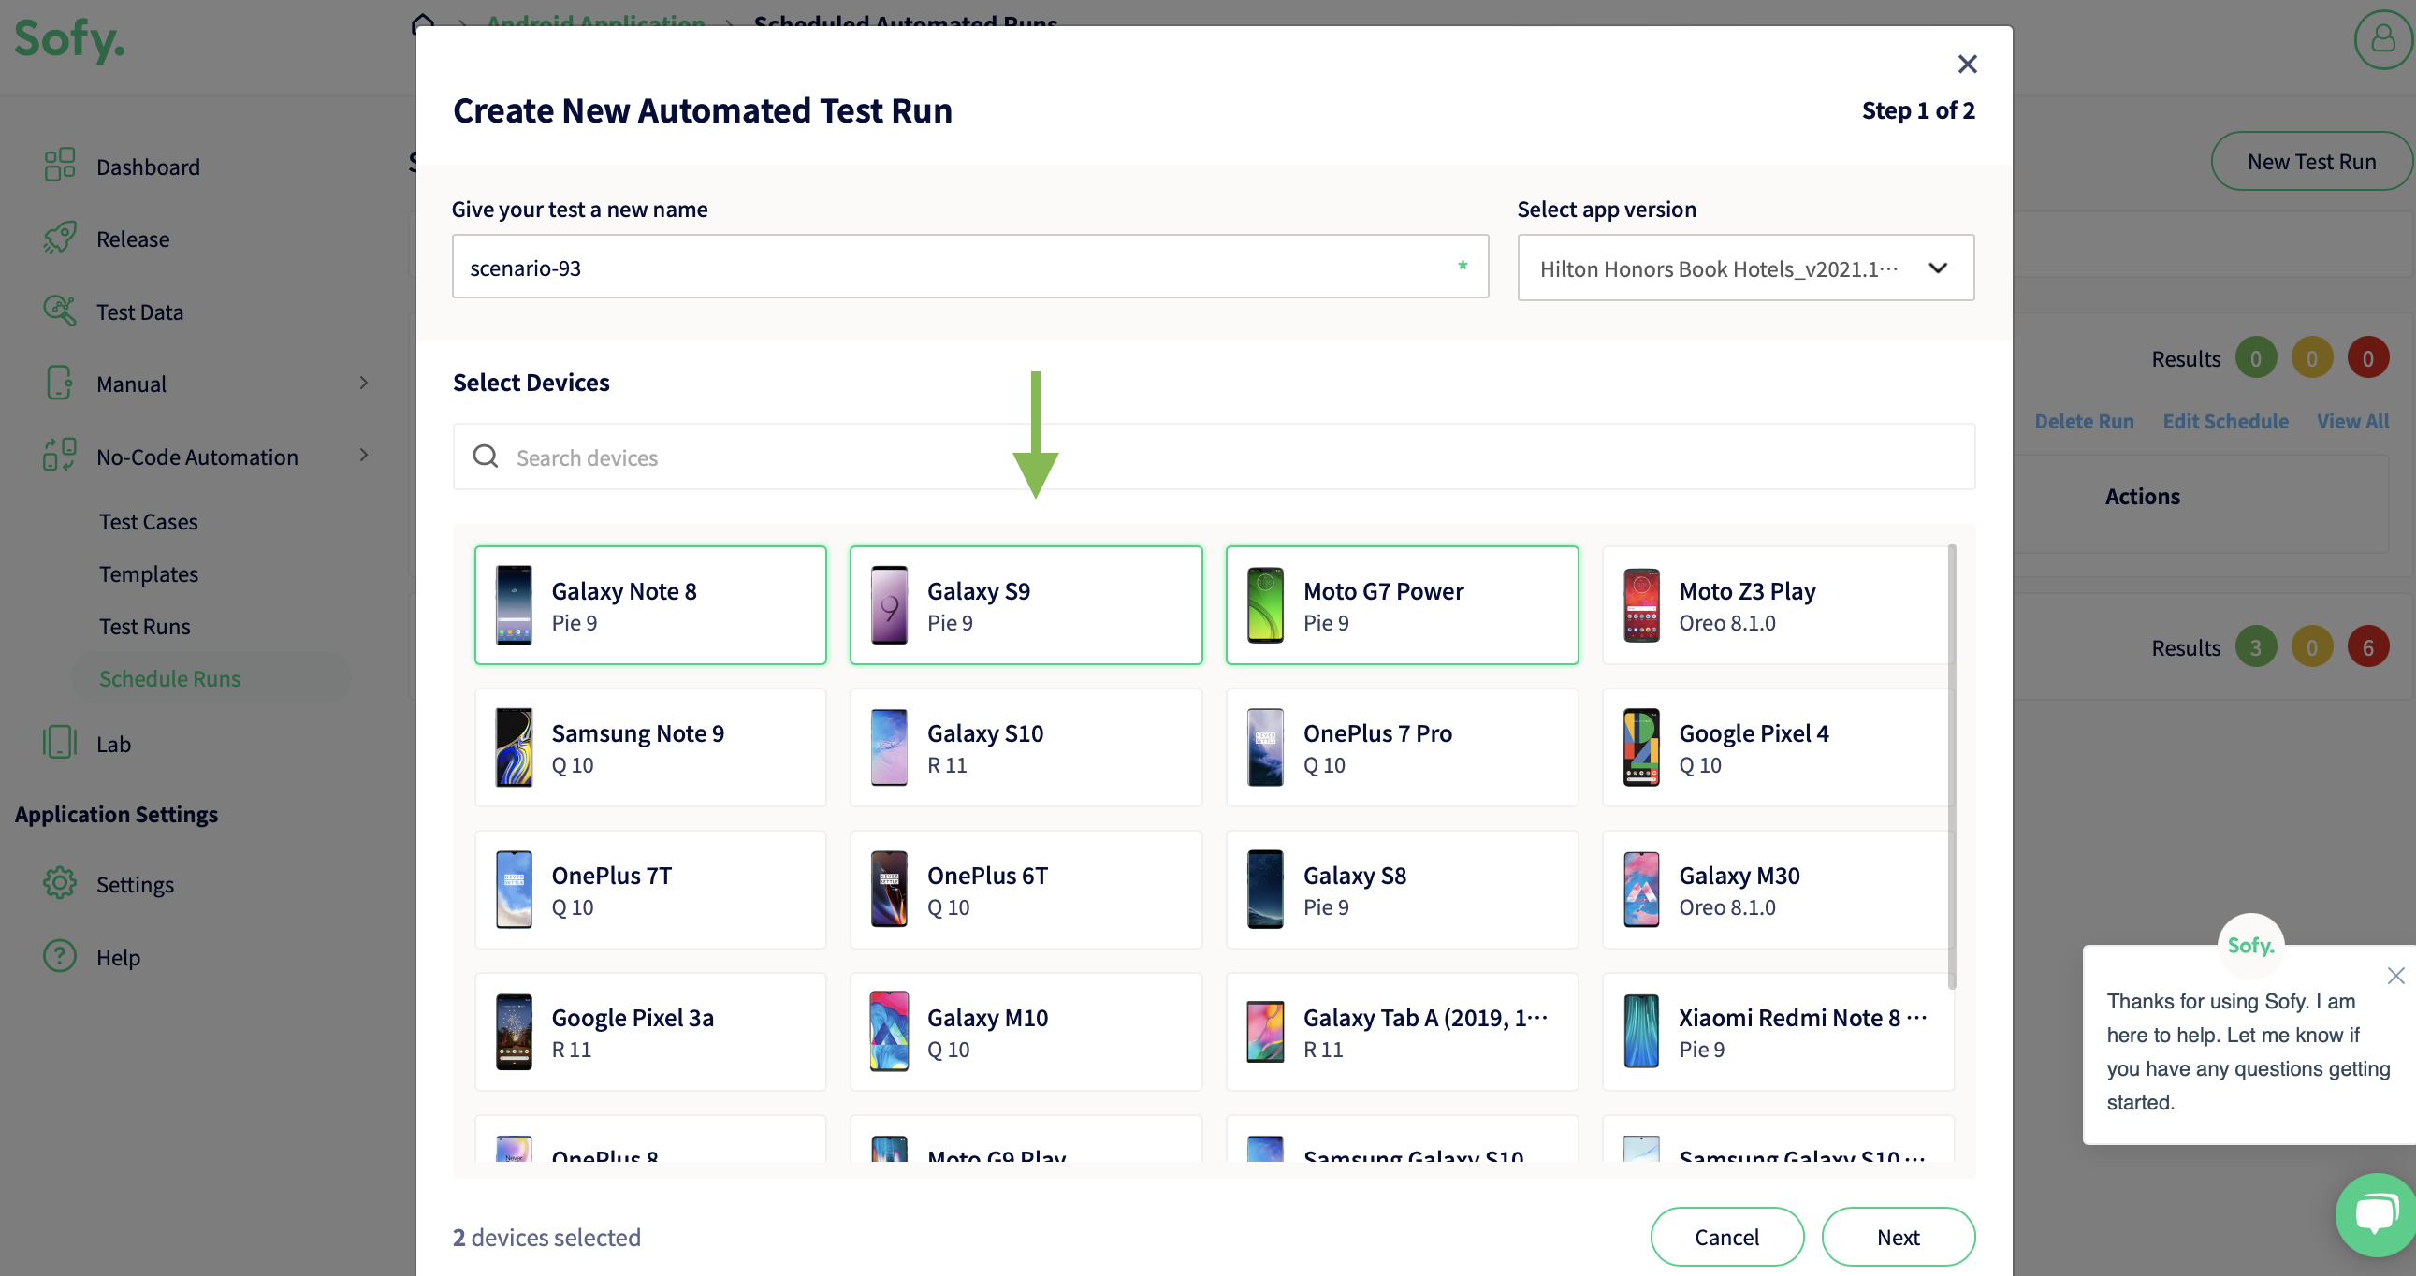The height and width of the screenshot is (1276, 2416).
Task: Open Test Cases in the sidebar
Action: pyautogui.click(x=148, y=521)
